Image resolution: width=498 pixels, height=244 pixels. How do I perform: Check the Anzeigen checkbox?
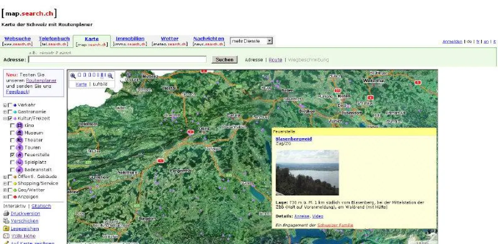[9, 197]
